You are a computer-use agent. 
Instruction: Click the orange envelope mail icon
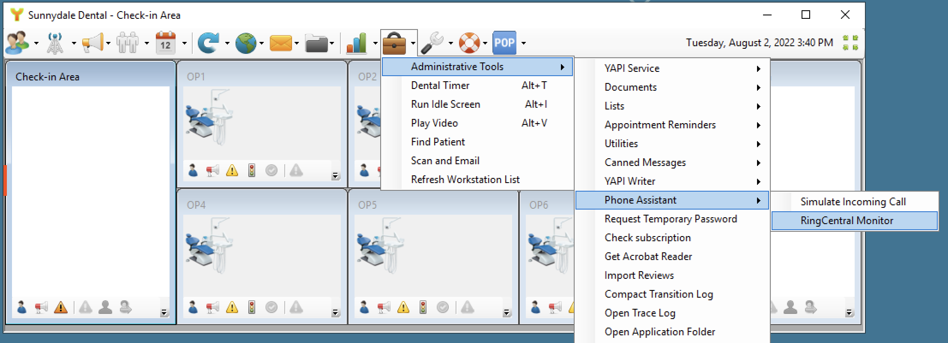point(281,43)
